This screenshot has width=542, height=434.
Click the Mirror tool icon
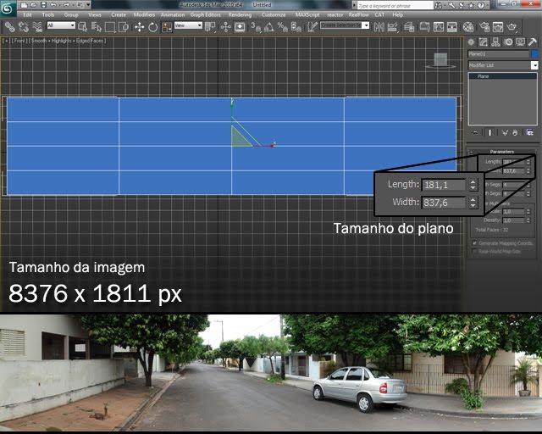(x=379, y=26)
